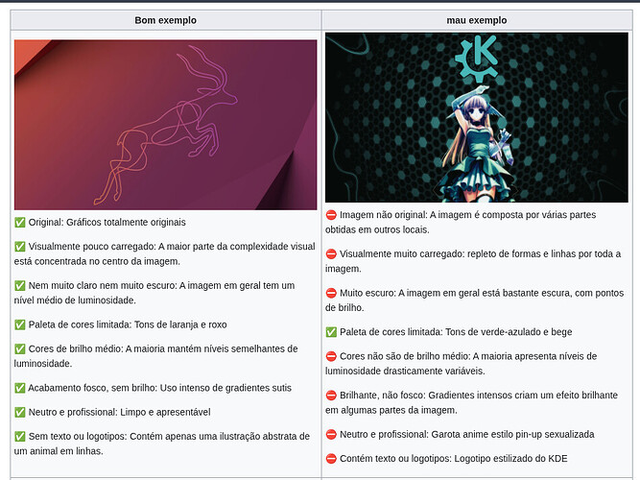Click the no-entry icon beside "Cores não são de brilho médio"

pos(331,356)
